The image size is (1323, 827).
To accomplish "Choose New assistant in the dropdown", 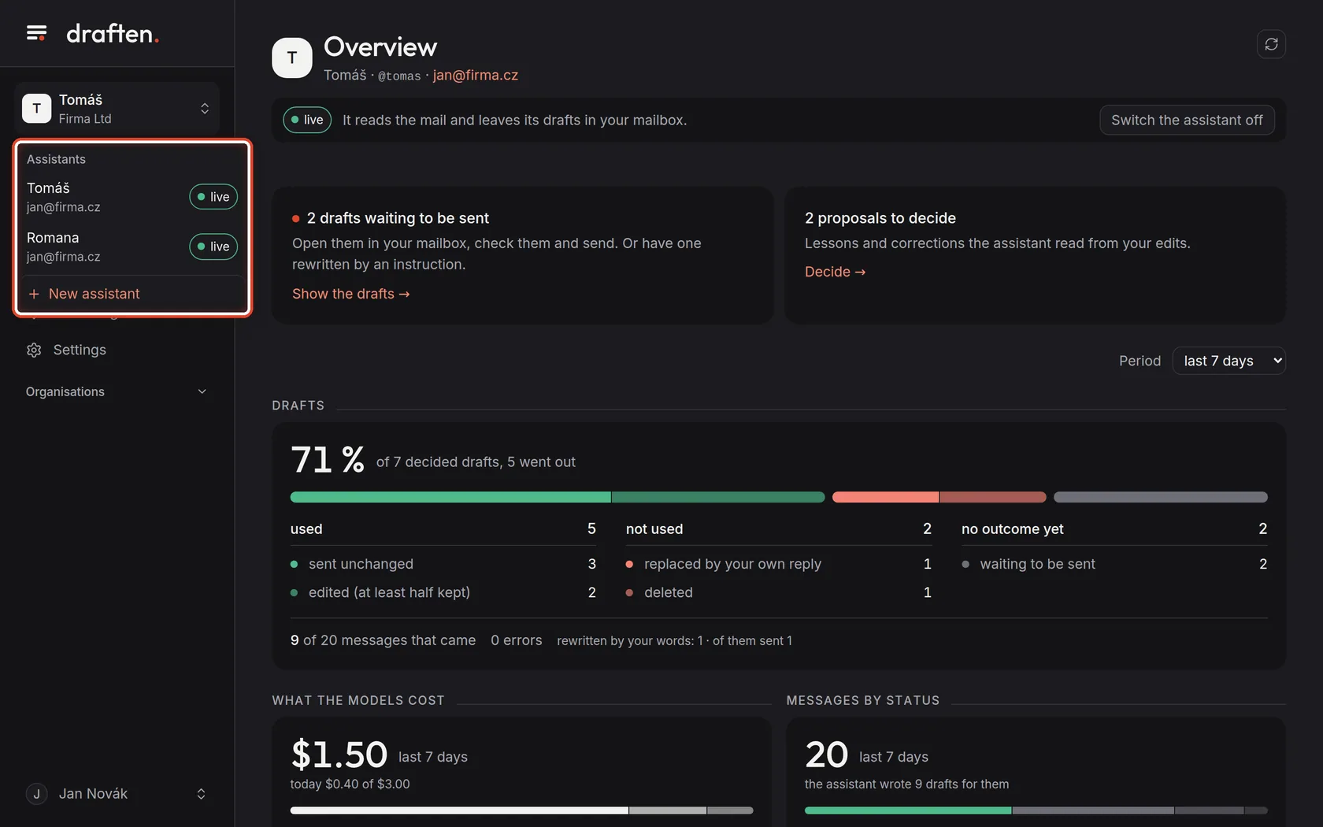I will (x=132, y=294).
